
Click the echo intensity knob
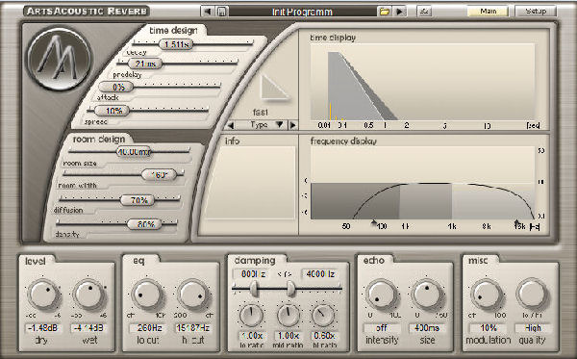381,295
